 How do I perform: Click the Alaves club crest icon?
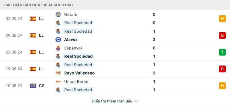pyautogui.click(x=58, y=39)
